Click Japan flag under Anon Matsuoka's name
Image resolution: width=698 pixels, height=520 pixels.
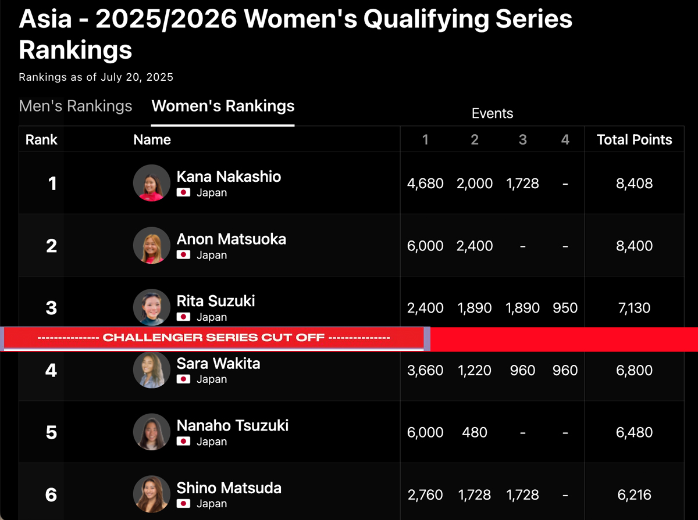[x=184, y=255]
